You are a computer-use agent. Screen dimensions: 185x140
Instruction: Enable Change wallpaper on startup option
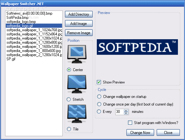[99, 97]
